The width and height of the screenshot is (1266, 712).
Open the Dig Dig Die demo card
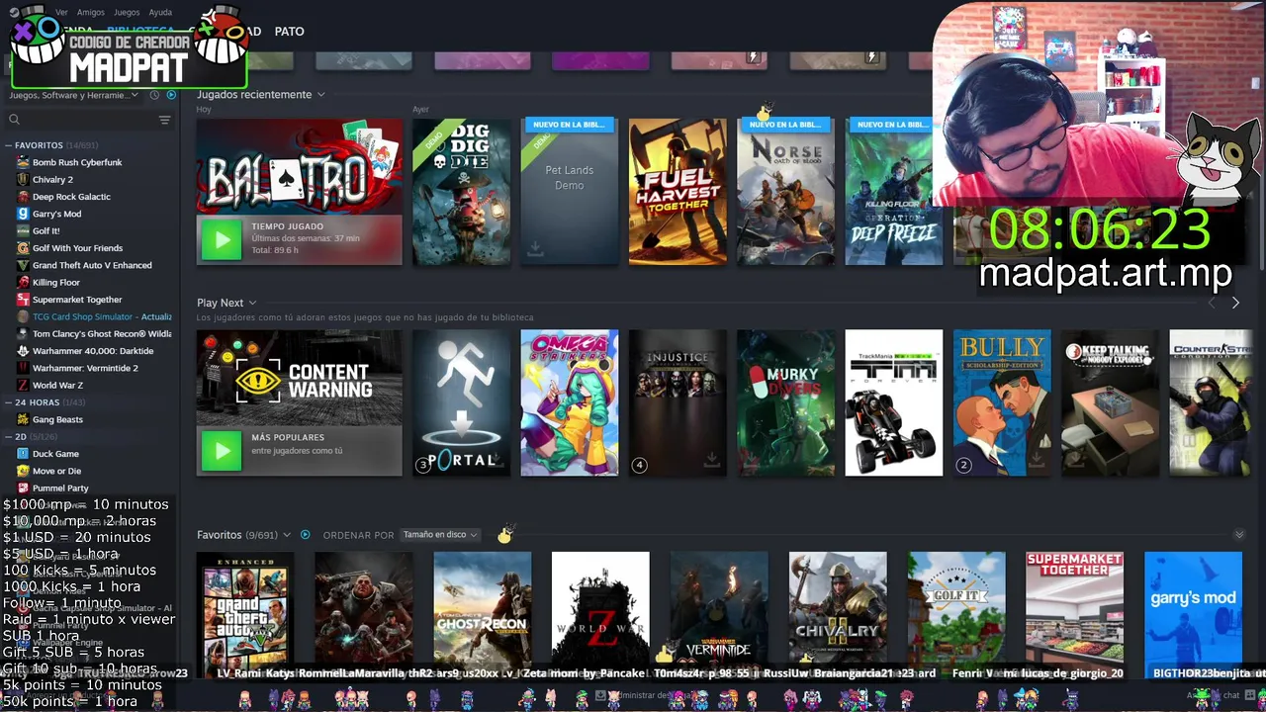[x=462, y=192]
